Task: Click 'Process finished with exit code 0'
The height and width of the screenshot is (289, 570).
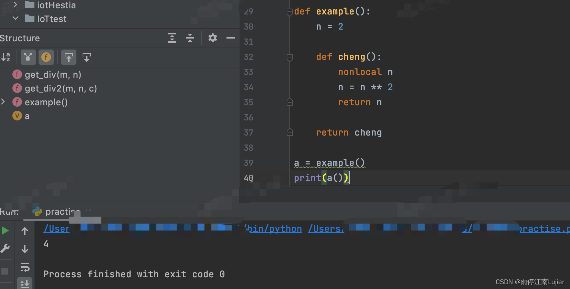Action: pos(134,274)
